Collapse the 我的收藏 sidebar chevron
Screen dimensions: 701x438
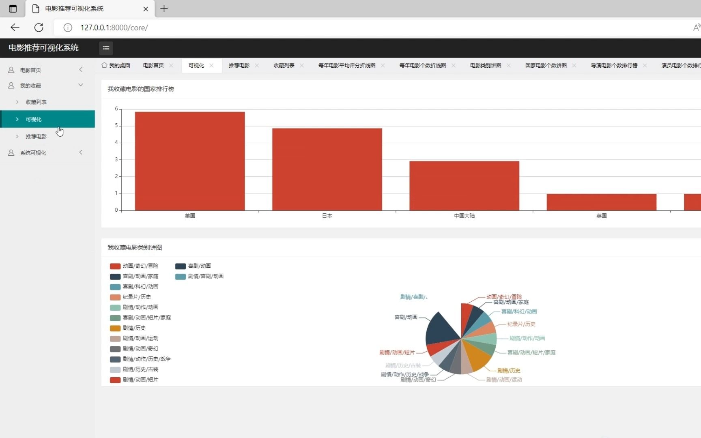pos(81,85)
